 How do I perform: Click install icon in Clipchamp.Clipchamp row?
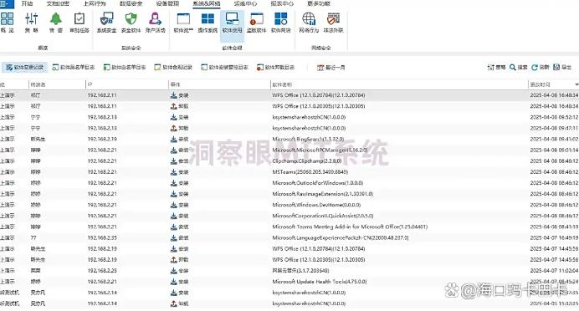pos(173,161)
